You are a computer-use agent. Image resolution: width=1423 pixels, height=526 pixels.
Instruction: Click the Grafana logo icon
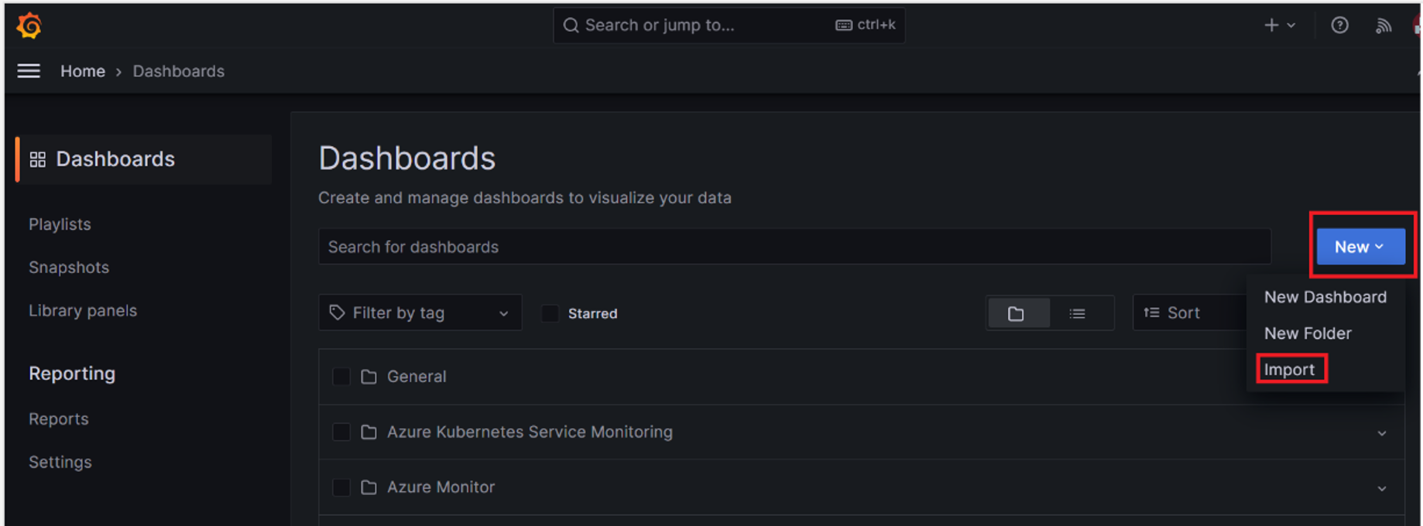[x=29, y=26]
